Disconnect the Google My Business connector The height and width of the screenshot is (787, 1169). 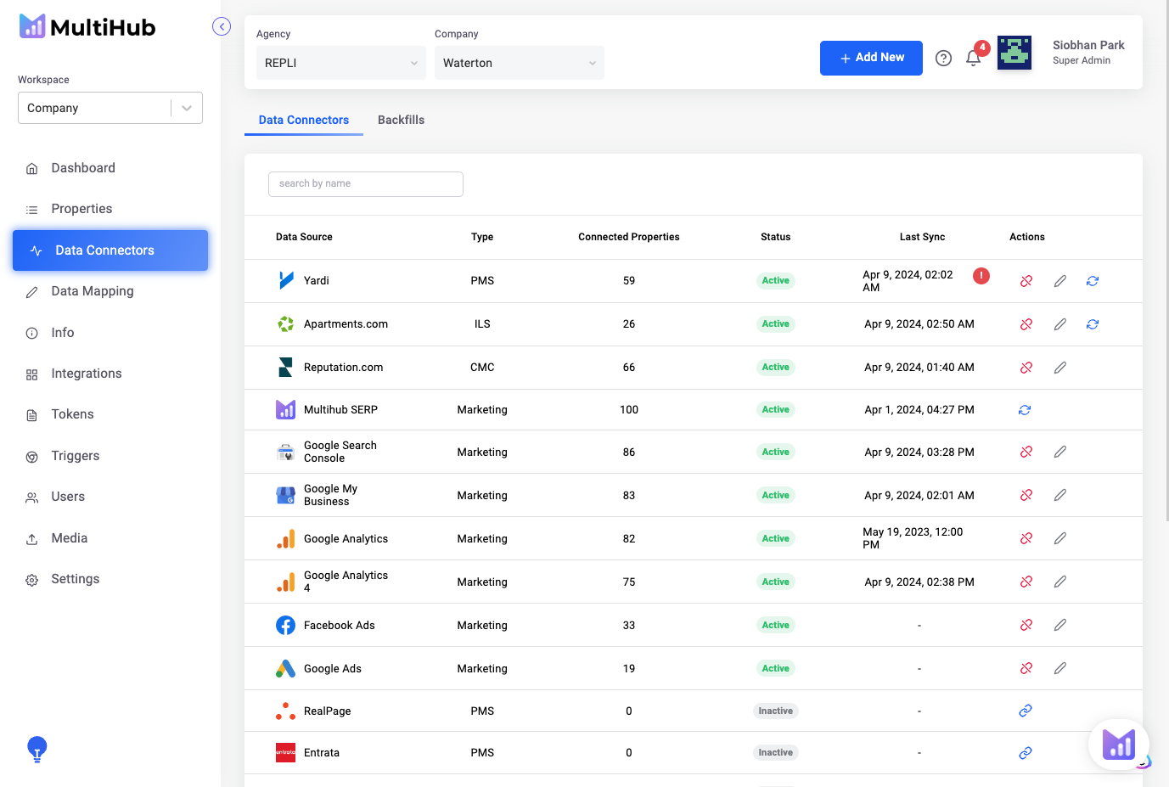[1026, 495]
